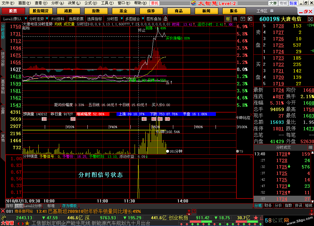Switch to the 短线 tab
The image size is (314, 226).
(x=308, y=206)
